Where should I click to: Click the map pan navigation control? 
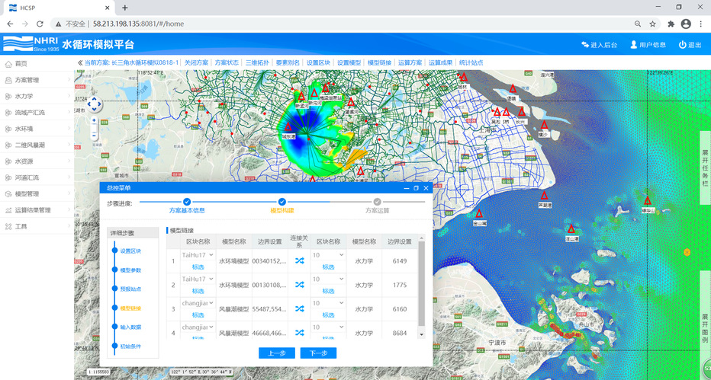94,104
